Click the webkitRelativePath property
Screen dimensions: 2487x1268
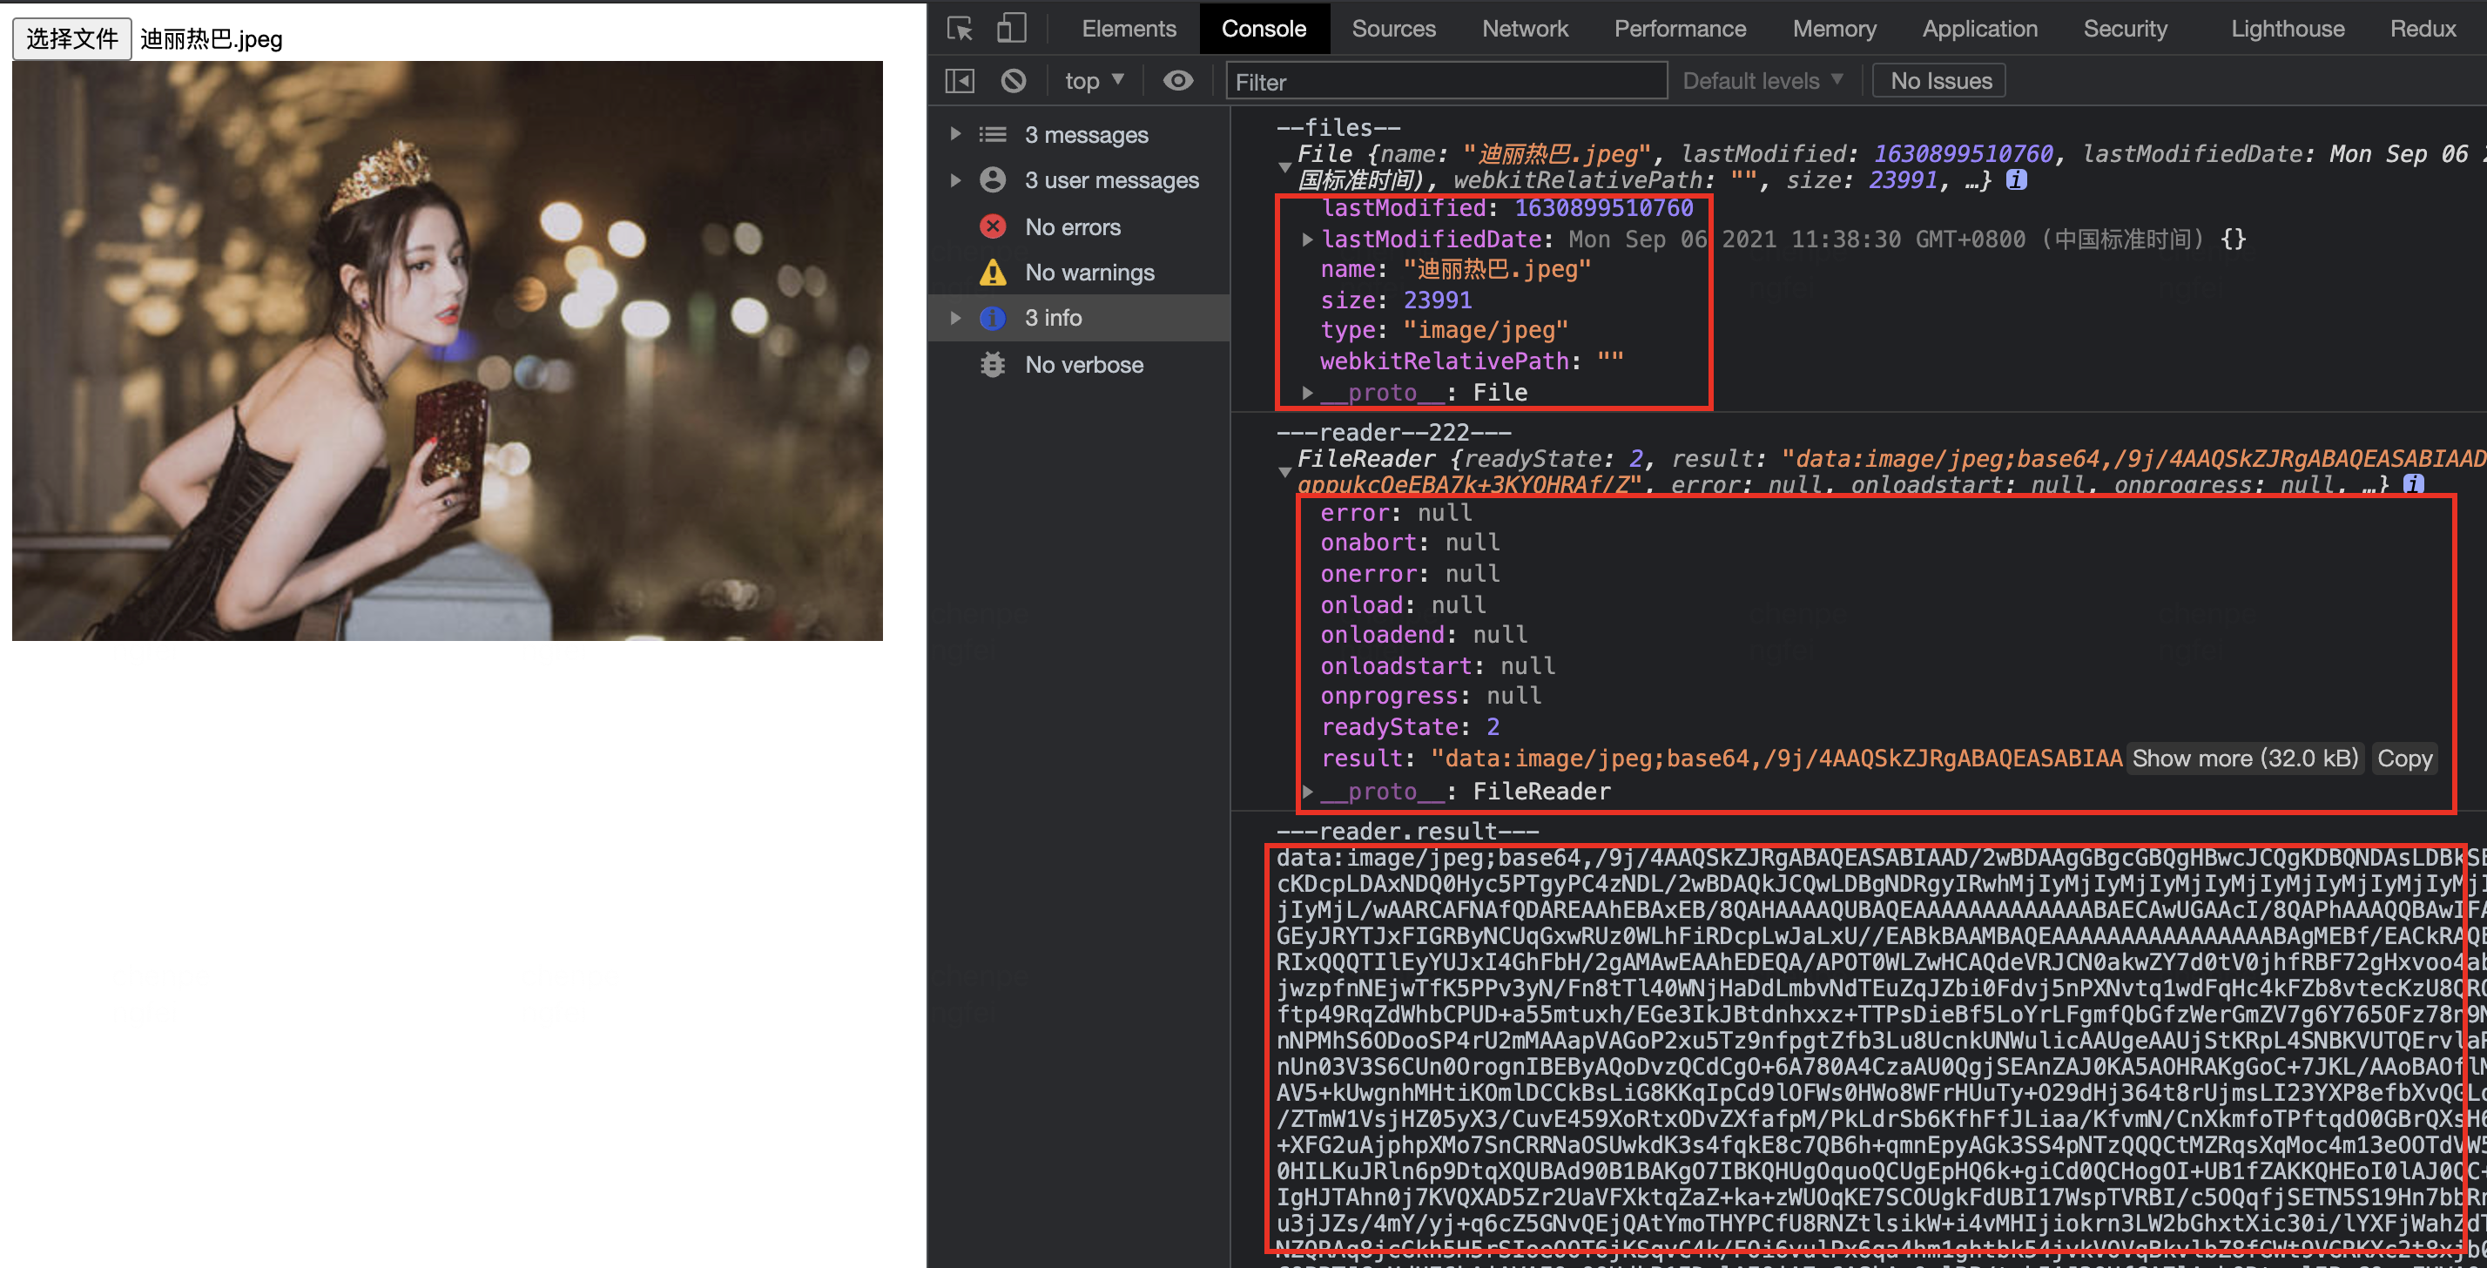point(1472,361)
